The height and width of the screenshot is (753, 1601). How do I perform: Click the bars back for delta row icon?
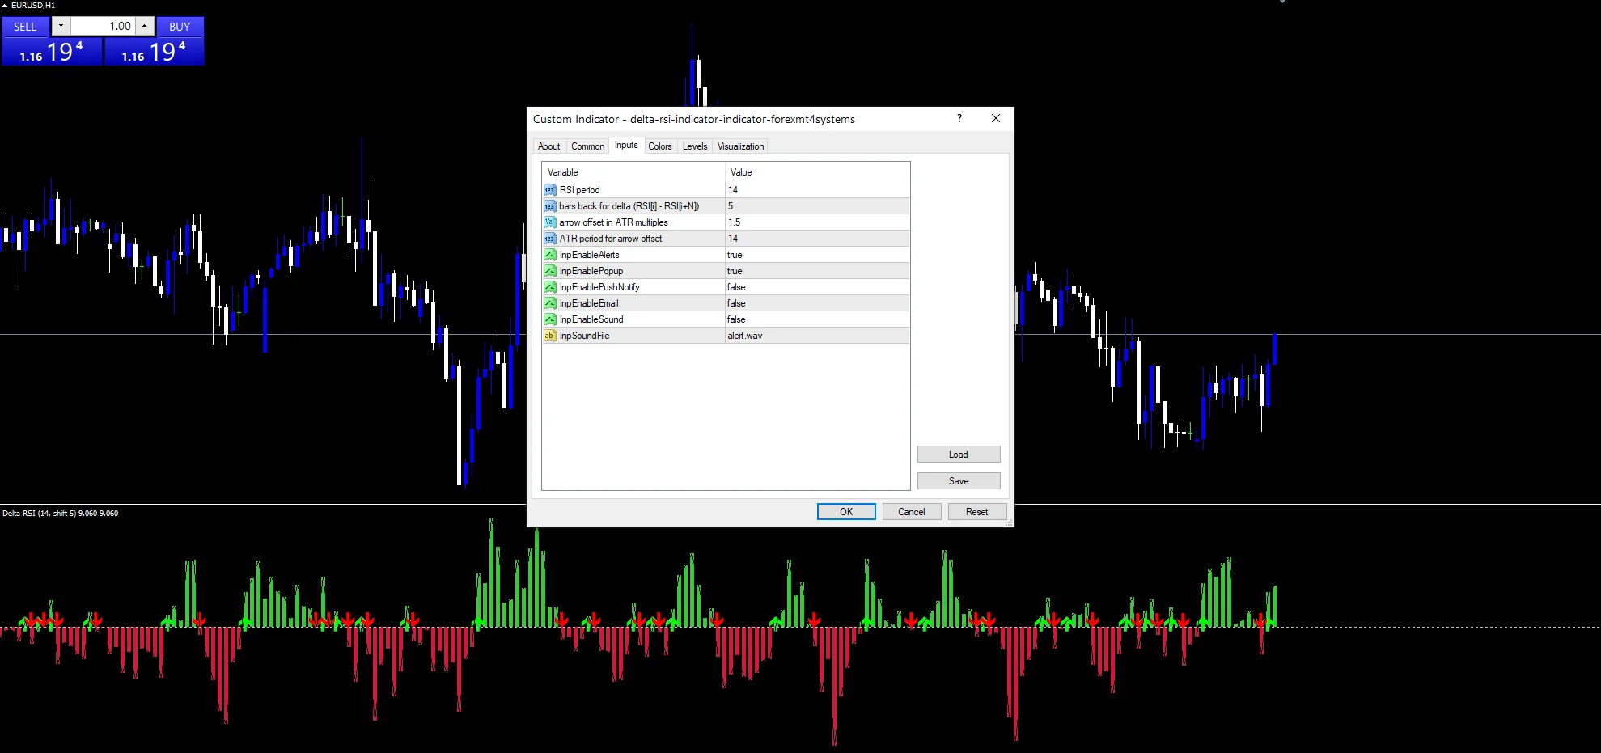coord(550,206)
